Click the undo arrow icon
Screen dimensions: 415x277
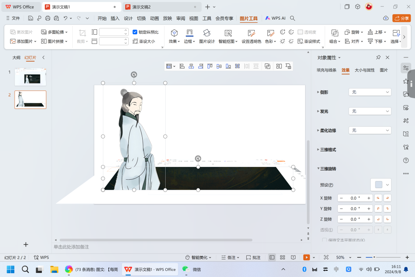point(65,18)
